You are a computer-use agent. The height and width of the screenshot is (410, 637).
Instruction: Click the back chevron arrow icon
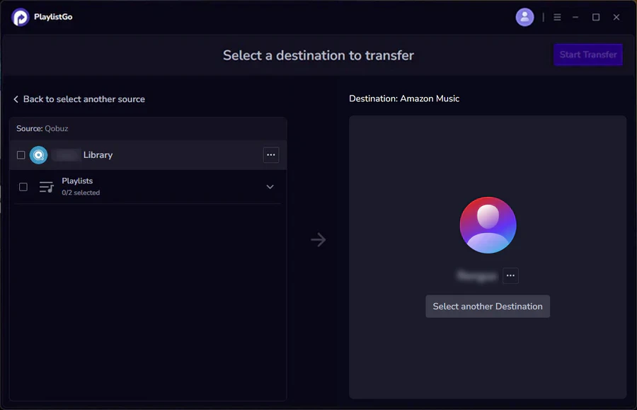(x=16, y=99)
